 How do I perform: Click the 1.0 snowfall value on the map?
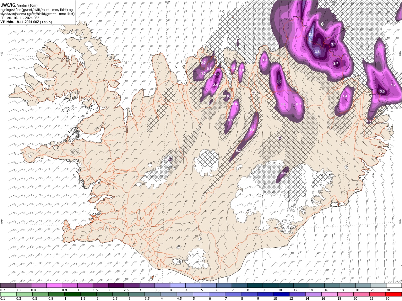[242, 71]
